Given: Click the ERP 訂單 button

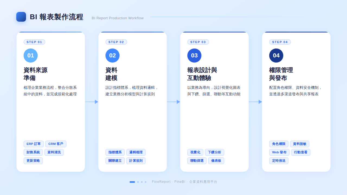Looking at the screenshot, I should click(33, 144).
